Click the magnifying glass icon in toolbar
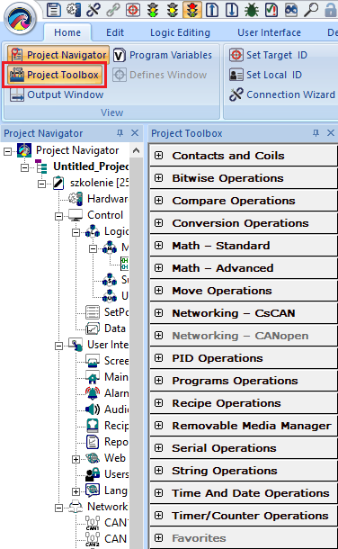338x549 pixels. point(310,10)
